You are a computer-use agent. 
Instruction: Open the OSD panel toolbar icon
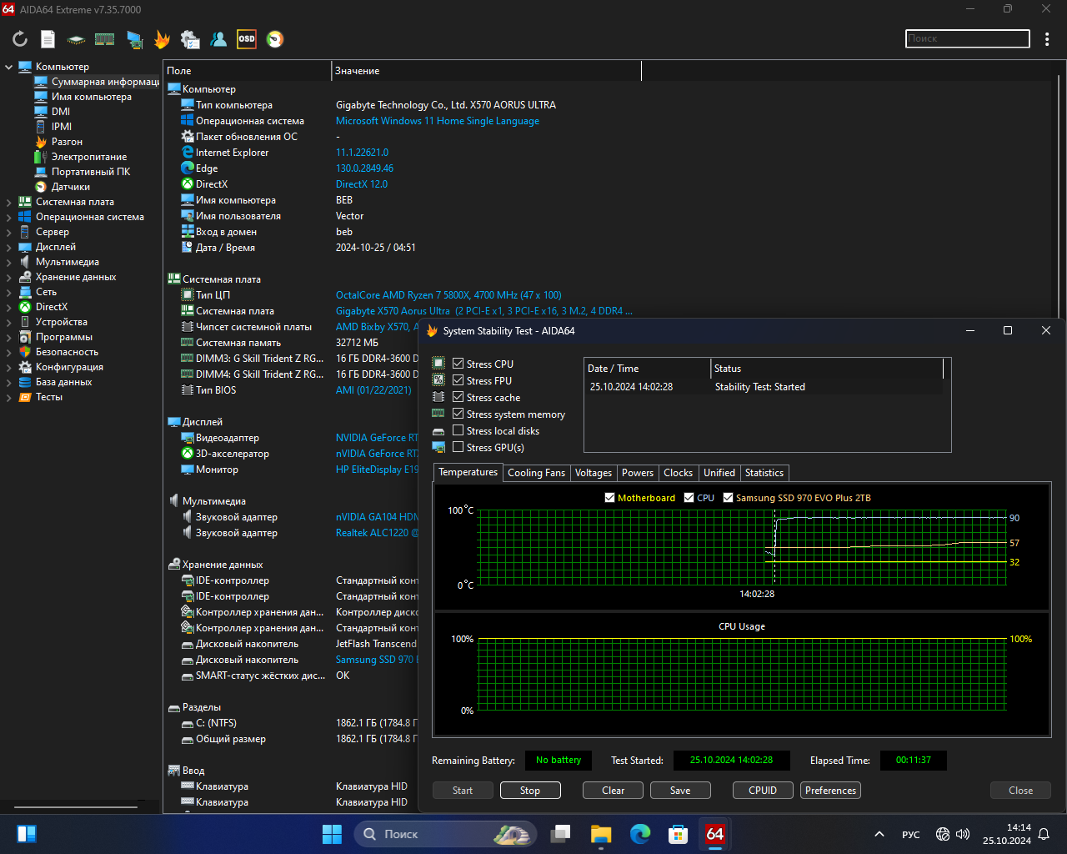pos(247,39)
